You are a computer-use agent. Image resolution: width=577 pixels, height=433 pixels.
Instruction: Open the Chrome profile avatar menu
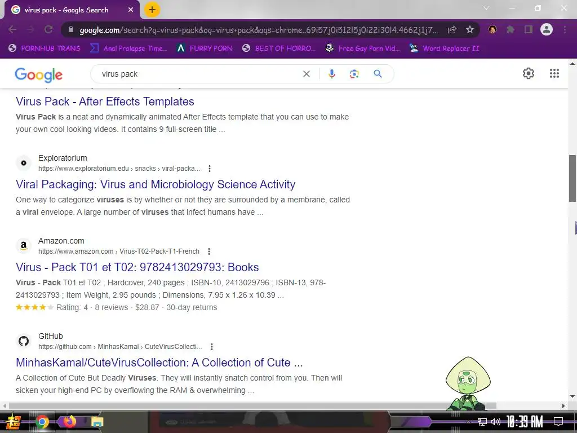547,29
